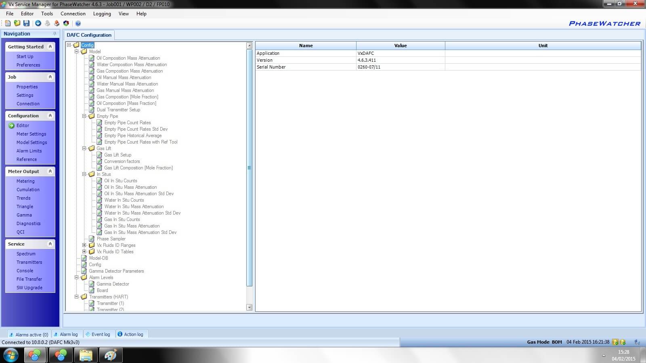Click the green arrow icon beside Editor
Viewport: 646px width, 363px height.
coord(11,125)
